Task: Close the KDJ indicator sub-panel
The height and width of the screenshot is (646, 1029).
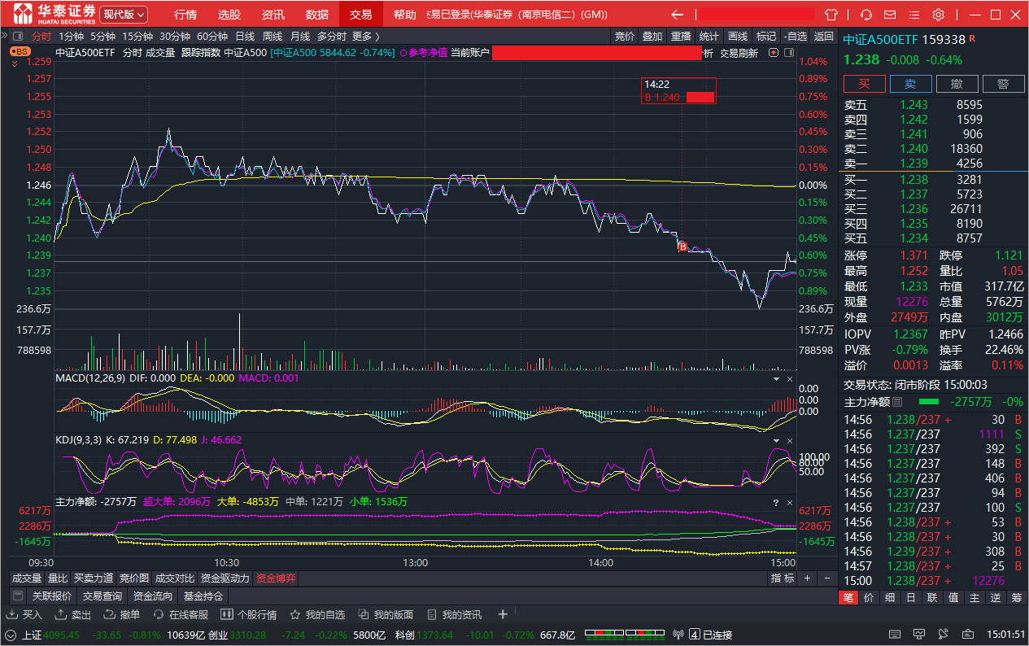Action: click(x=789, y=440)
